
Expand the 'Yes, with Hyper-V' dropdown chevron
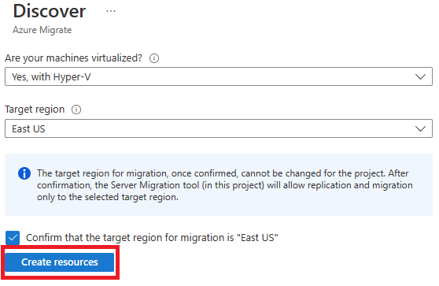(420, 76)
